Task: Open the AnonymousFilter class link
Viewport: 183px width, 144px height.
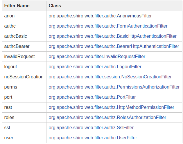Action: (100, 16)
